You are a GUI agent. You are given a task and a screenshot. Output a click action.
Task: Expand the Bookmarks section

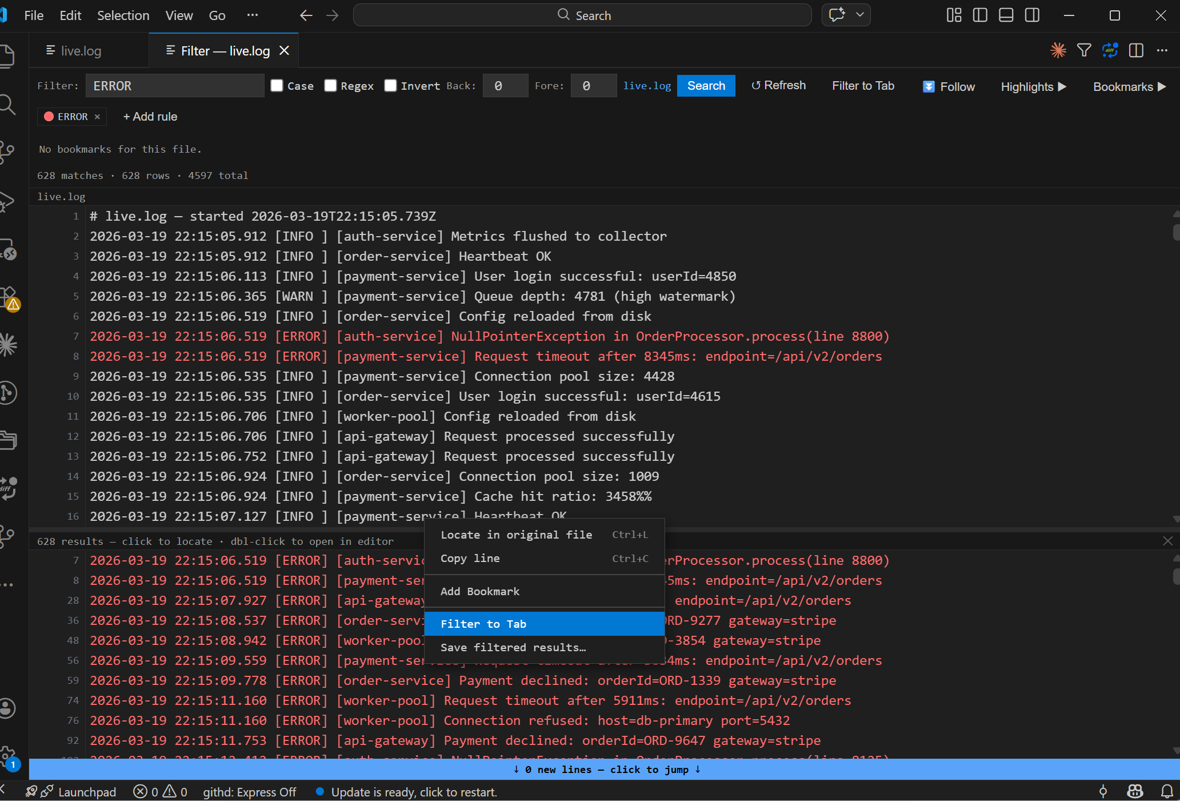(1130, 87)
